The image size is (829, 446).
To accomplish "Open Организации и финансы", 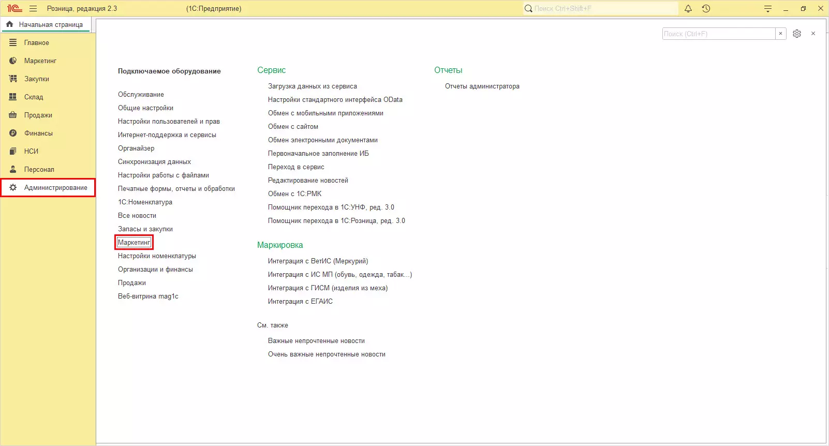I will point(155,270).
